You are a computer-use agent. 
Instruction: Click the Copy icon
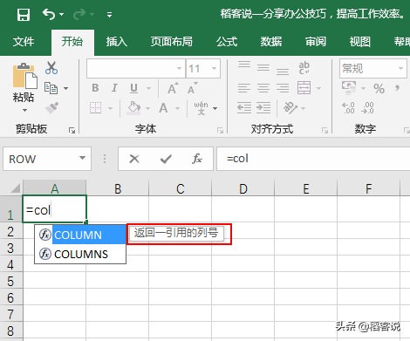51,88
